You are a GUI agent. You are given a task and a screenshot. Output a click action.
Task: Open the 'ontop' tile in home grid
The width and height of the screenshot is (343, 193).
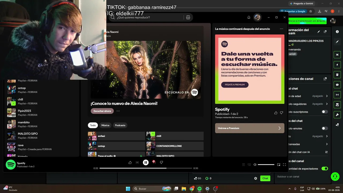pos(116,146)
